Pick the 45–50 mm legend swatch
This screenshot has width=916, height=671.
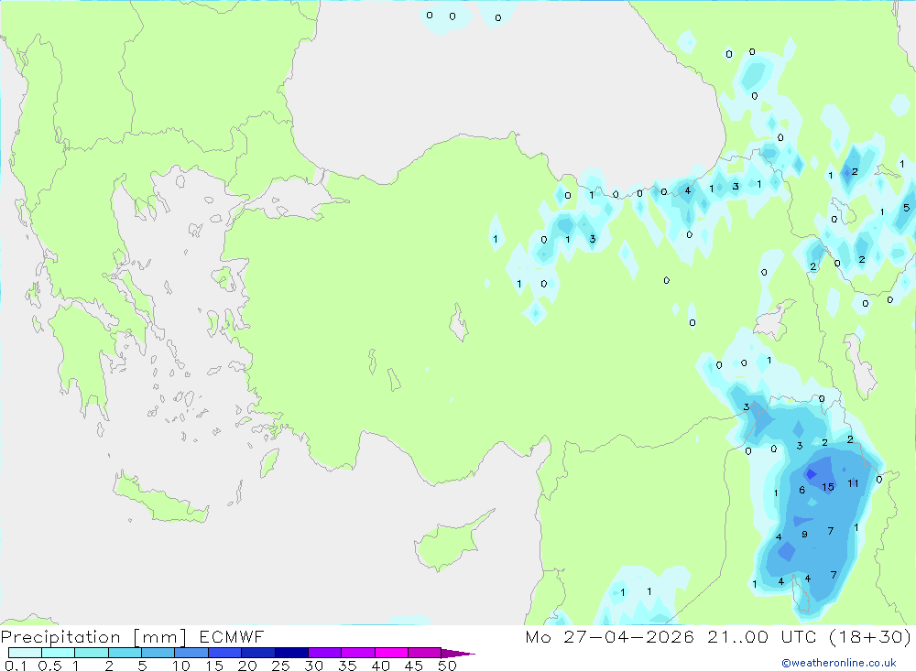[425, 653]
